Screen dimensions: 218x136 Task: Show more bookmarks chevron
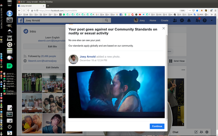point(212,14)
